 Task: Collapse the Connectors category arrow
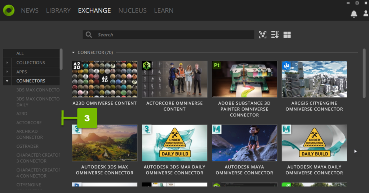pyautogui.click(x=7, y=81)
